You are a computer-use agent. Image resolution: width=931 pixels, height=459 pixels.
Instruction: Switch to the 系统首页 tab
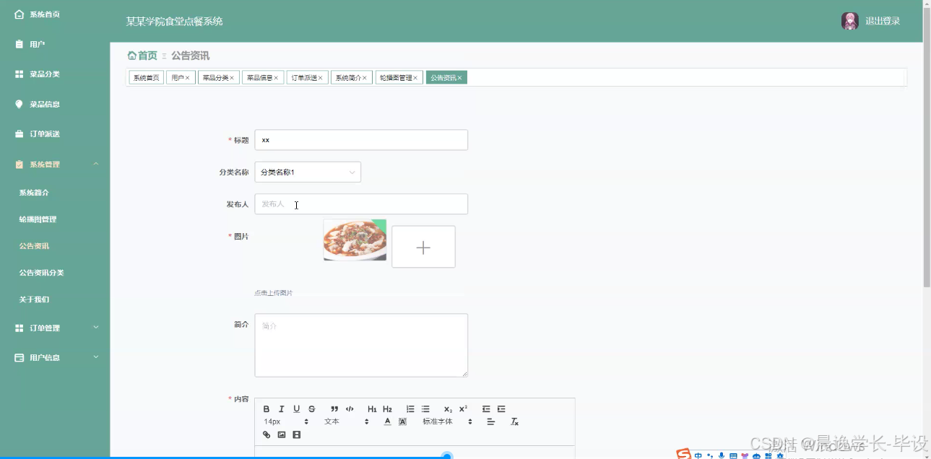pyautogui.click(x=146, y=77)
